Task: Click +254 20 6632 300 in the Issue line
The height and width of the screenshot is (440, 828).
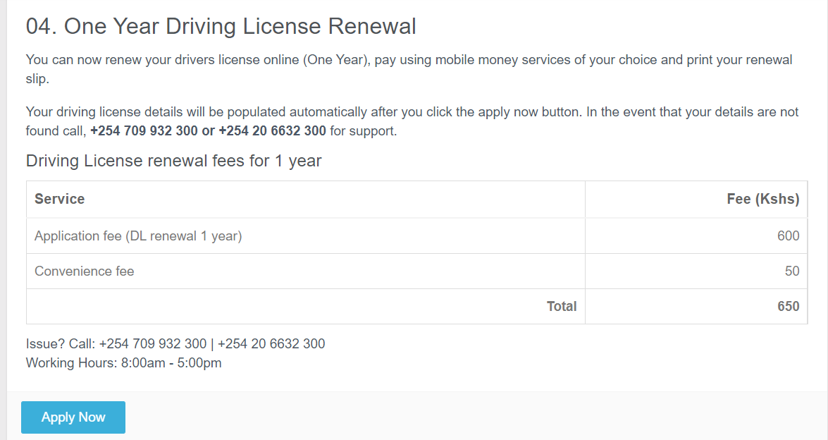Action: [x=271, y=344]
